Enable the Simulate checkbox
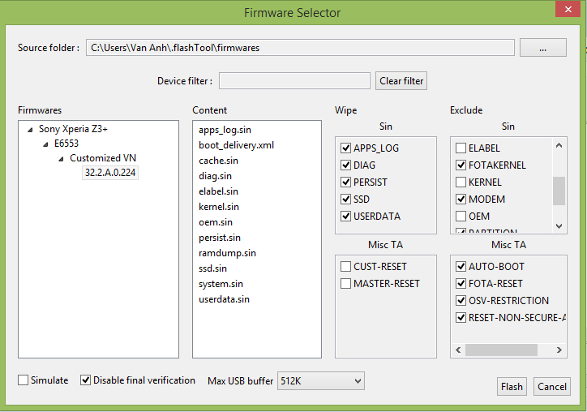The height and width of the screenshot is (412, 587). pos(24,380)
